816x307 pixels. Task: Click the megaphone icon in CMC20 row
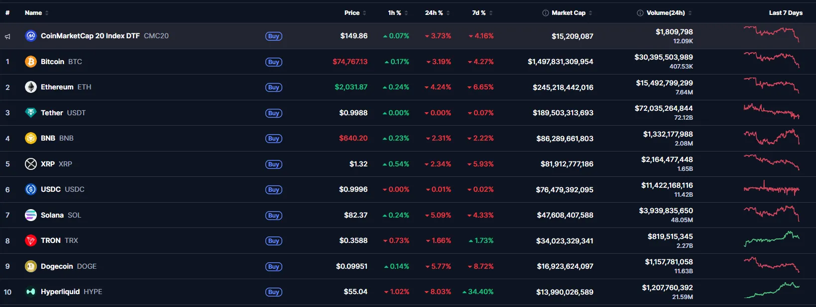(7, 36)
